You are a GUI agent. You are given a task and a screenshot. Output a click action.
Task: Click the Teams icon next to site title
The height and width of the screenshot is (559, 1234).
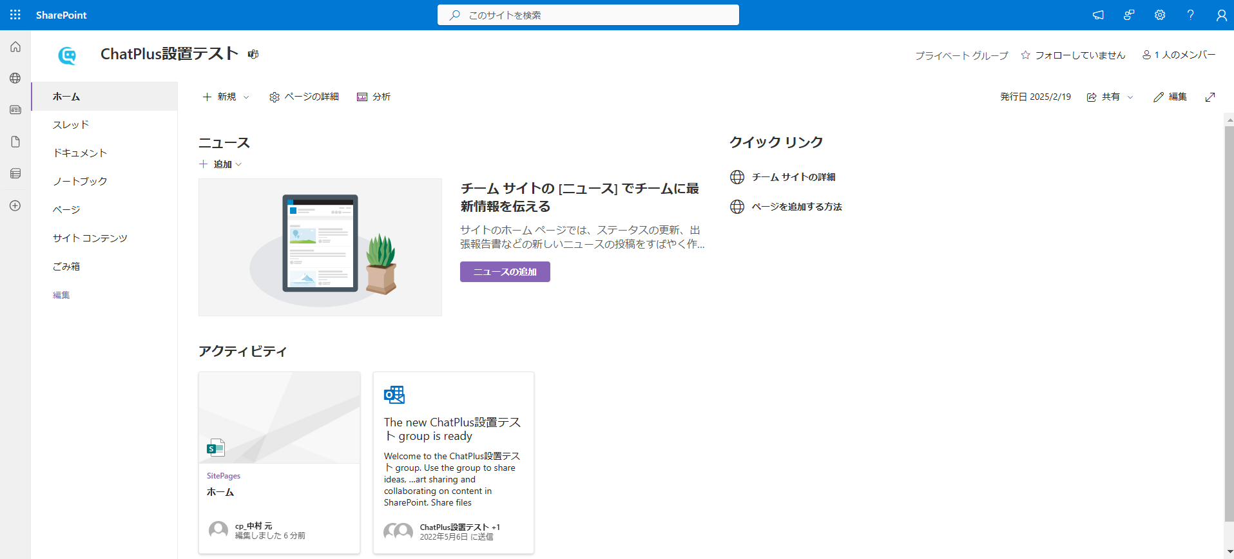tap(253, 54)
